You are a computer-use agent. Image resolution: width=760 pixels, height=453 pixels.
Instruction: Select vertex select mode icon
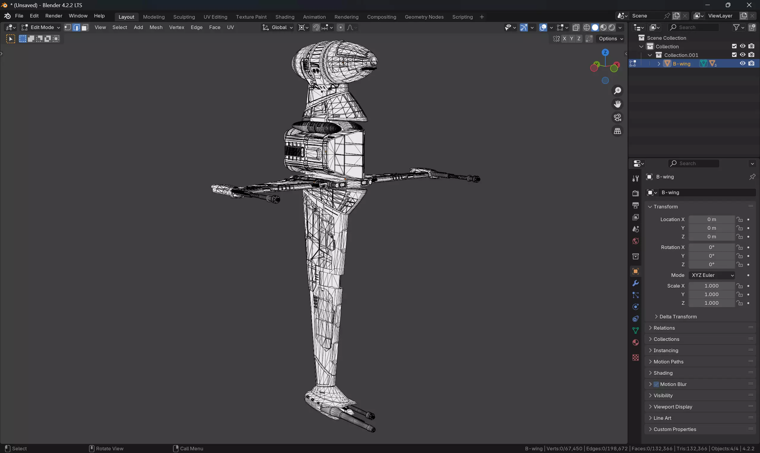click(x=68, y=28)
